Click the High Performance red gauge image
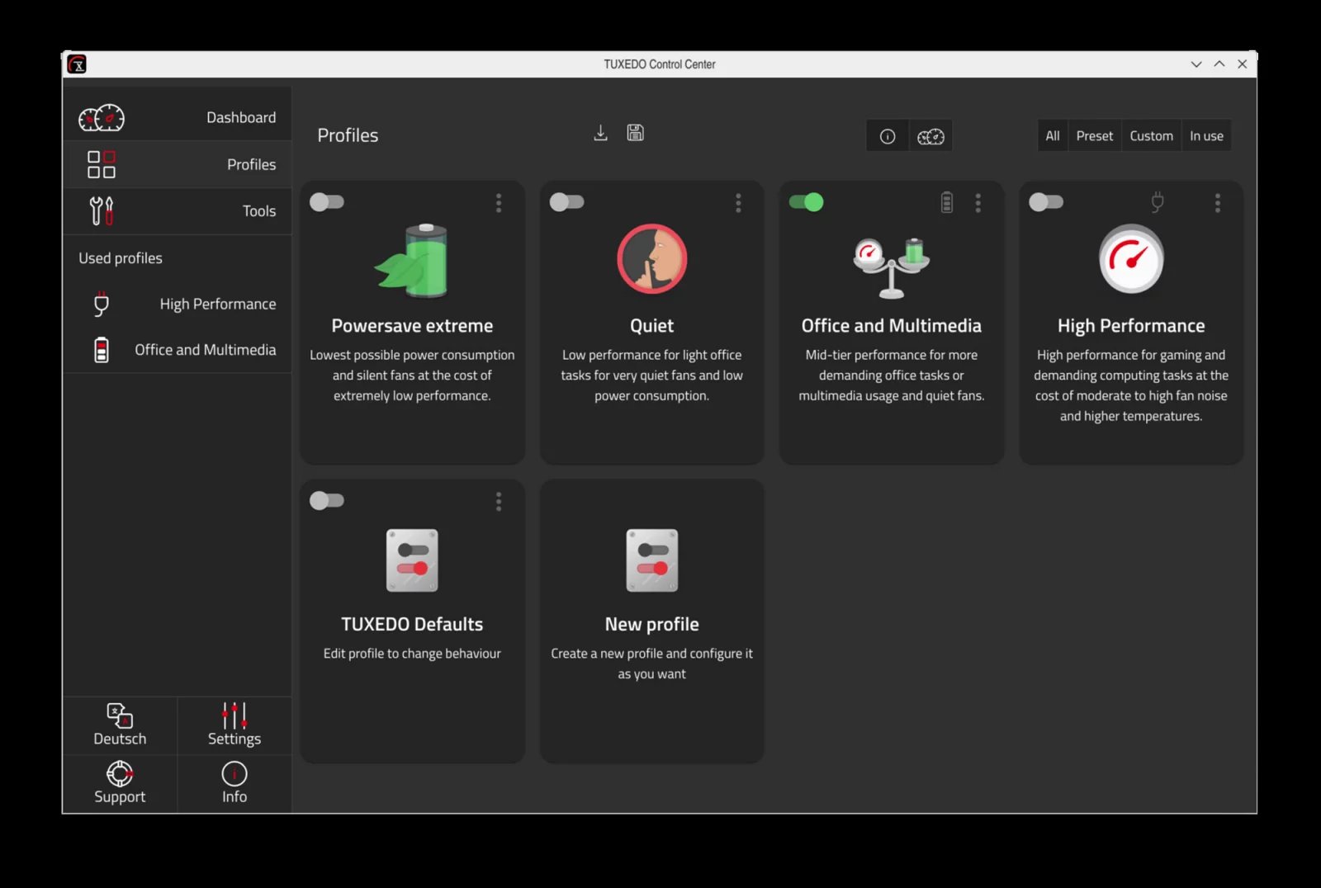 tap(1131, 259)
